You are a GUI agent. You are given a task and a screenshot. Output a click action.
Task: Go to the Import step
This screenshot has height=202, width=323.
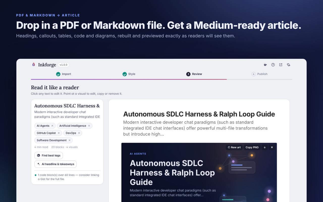coord(64,74)
